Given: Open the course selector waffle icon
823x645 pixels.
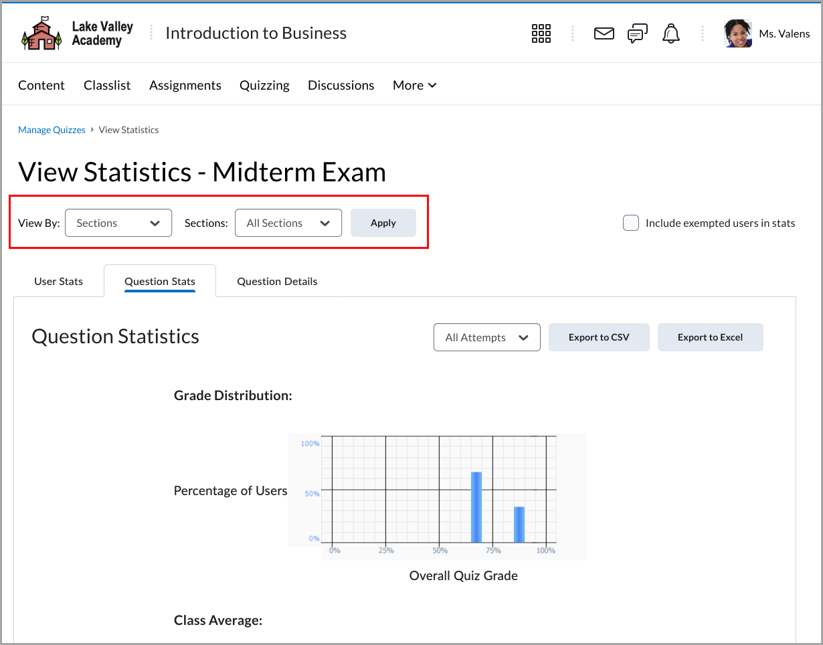Looking at the screenshot, I should pyautogui.click(x=541, y=33).
